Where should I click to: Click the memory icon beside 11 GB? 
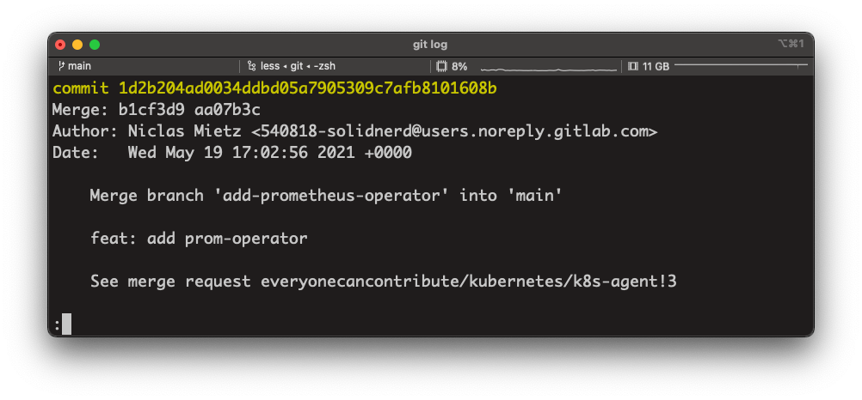[633, 66]
